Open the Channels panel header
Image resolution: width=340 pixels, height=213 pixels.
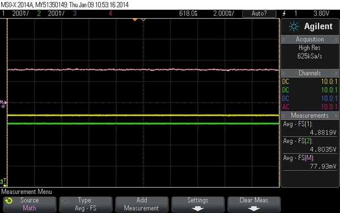pyautogui.click(x=309, y=73)
